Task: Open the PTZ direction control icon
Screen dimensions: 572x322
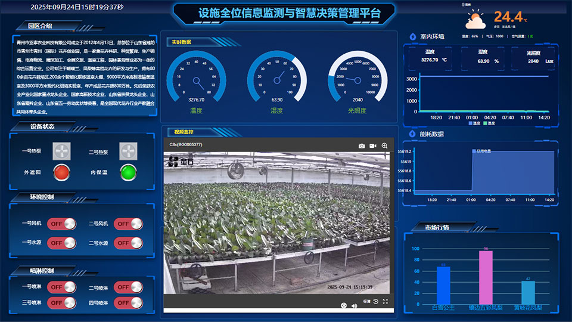Action: click(x=344, y=306)
